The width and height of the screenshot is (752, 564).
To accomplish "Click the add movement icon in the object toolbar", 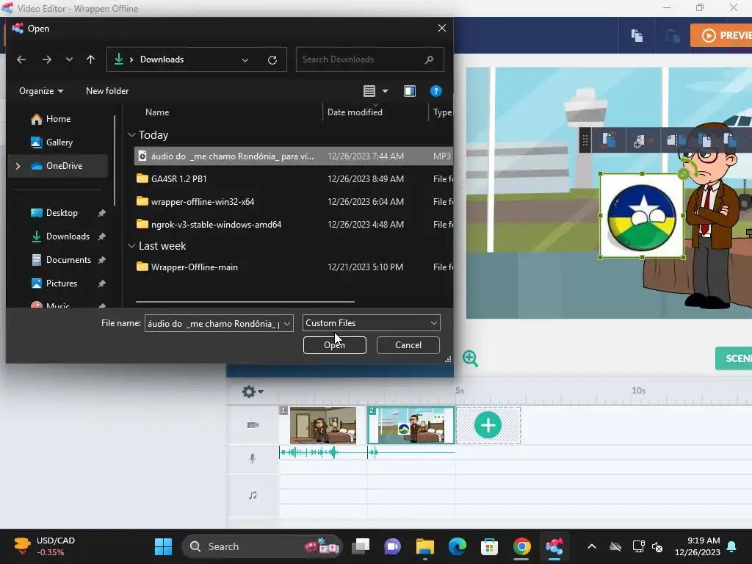I will tap(643, 140).
